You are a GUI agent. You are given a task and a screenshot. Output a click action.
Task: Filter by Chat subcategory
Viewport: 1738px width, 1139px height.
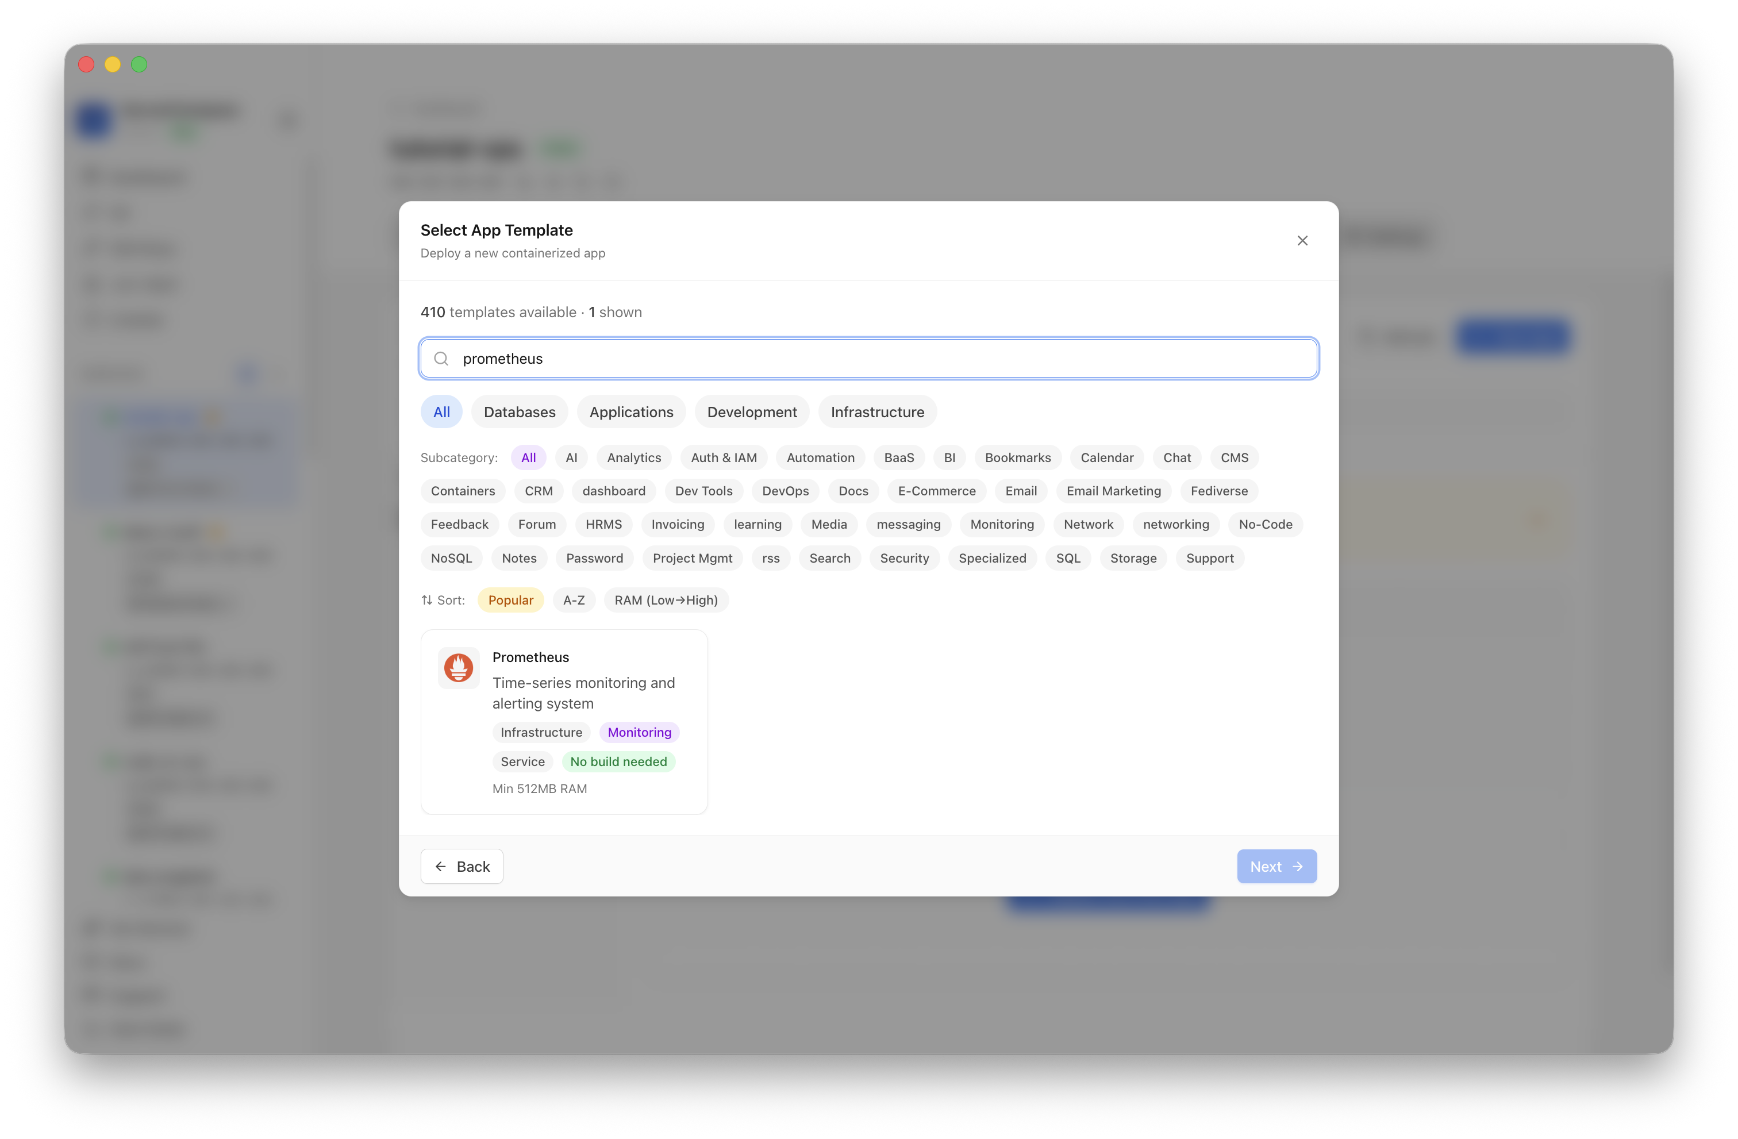1176,458
